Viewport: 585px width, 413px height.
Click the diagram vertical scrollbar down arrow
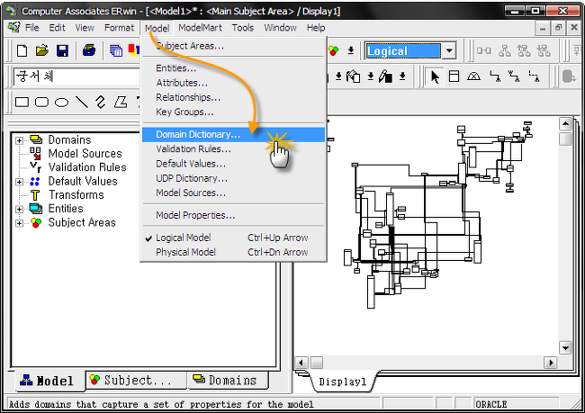tap(565, 348)
